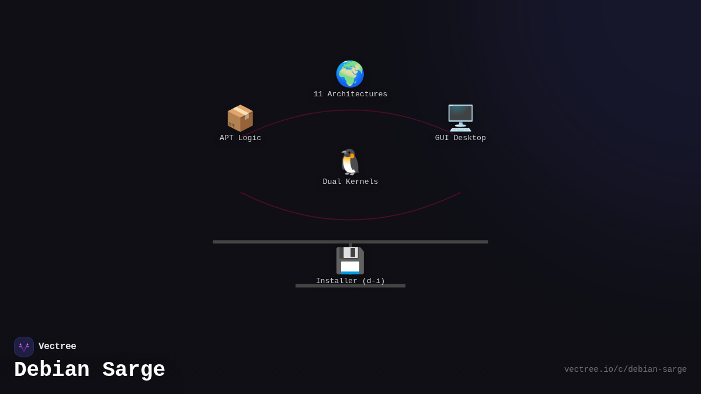Open the Installer (d-i) label
Screen dimensions: 701x394
coord(350,281)
